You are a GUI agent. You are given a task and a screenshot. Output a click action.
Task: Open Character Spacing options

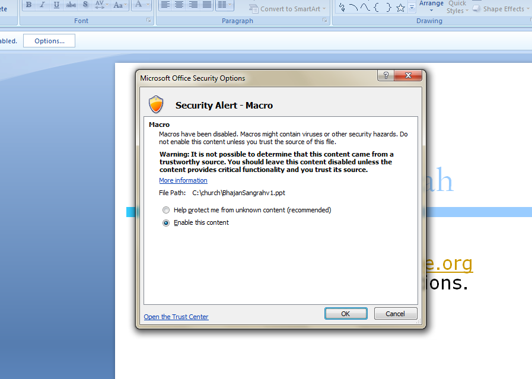[101, 5]
